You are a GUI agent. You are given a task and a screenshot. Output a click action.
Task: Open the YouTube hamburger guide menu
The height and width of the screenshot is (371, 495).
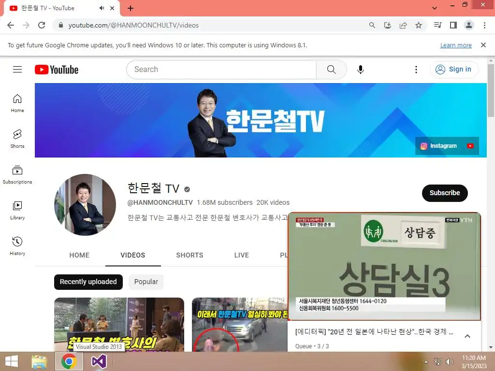17,70
